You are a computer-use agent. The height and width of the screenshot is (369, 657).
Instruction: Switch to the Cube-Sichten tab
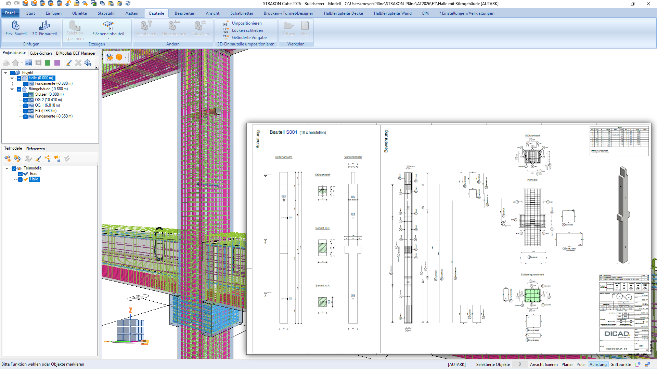pos(41,53)
